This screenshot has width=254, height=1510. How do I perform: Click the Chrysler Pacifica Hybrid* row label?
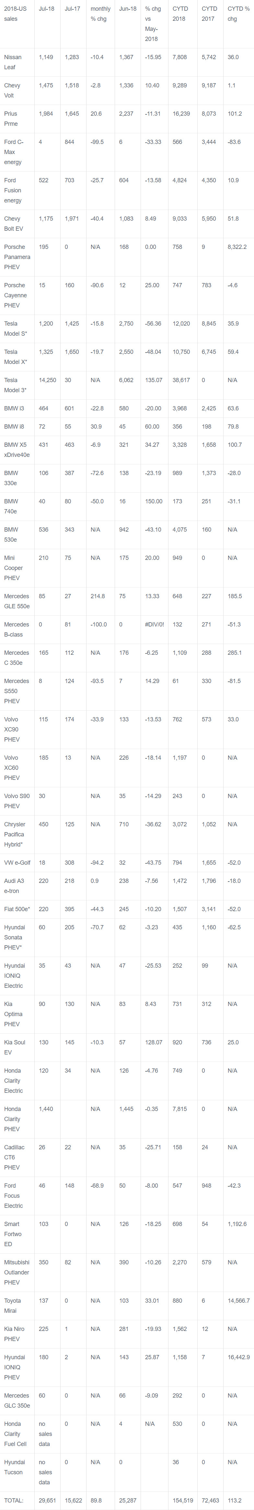[x=15, y=834]
